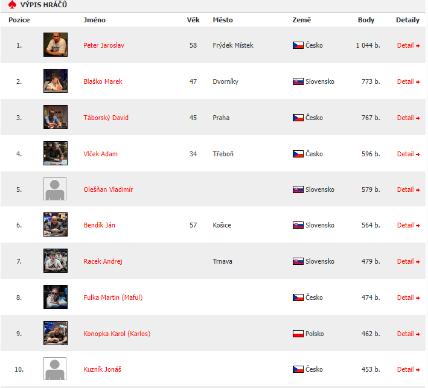This screenshot has width=428, height=388.
Task: Click the Pozice column header
Action: (x=19, y=20)
